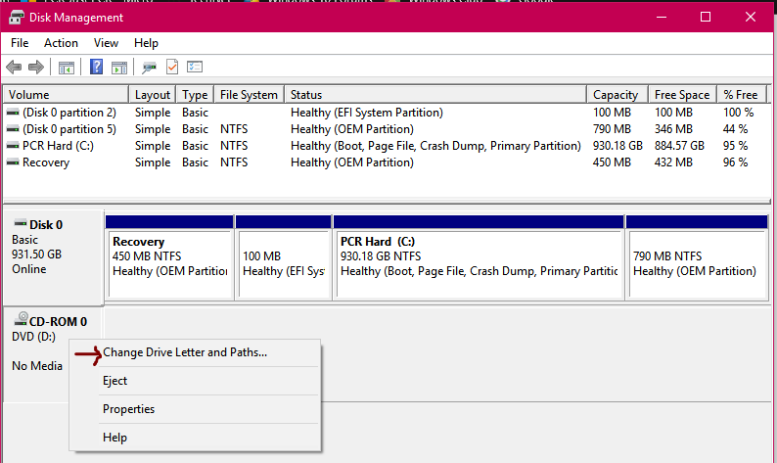Select the Recovery volume in list
This screenshot has width=777, height=463.
pos(386,162)
